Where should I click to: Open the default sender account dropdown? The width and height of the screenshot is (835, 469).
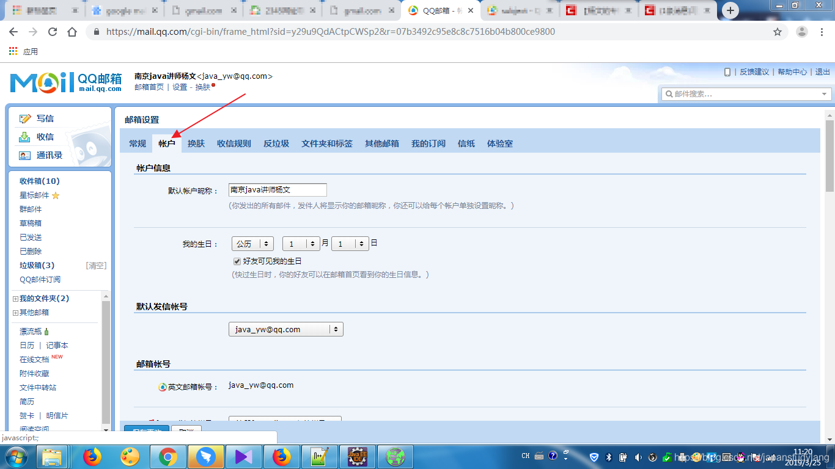point(286,329)
